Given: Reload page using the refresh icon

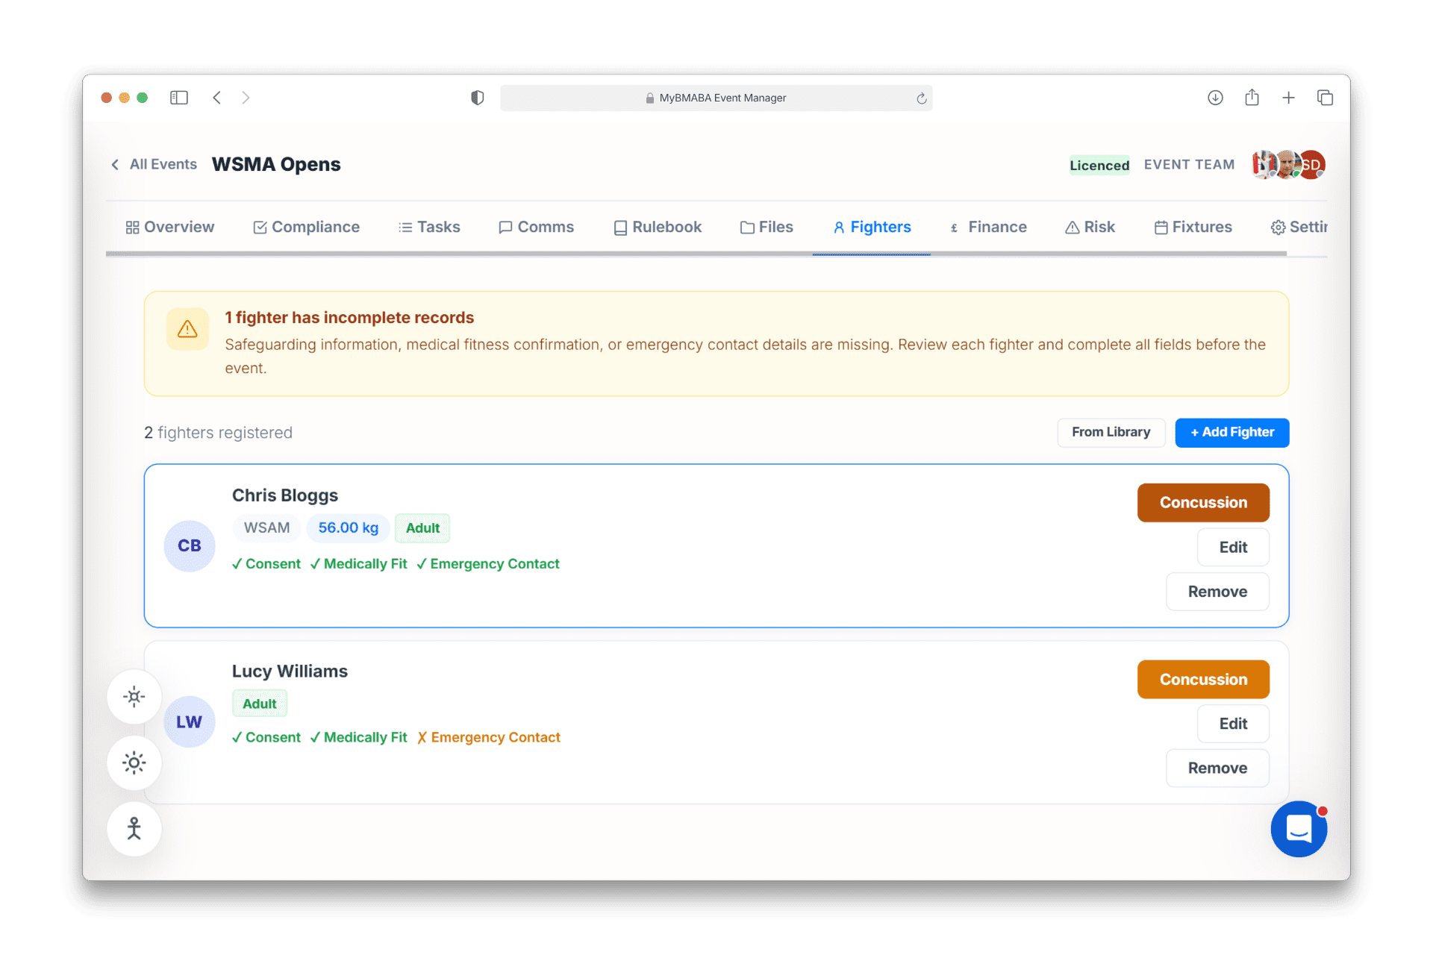Looking at the screenshot, I should click(922, 98).
